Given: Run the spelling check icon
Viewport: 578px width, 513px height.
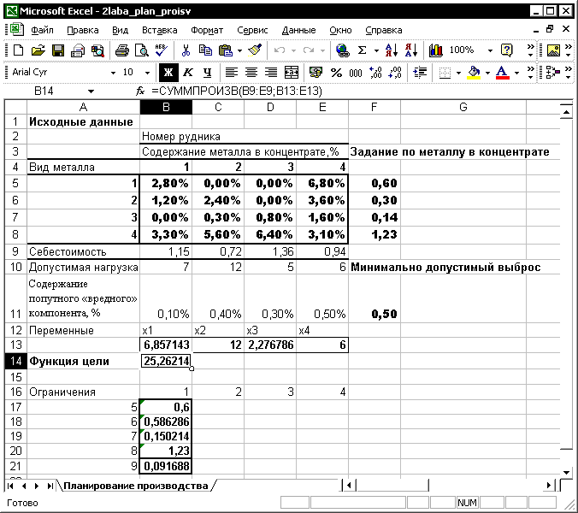Looking at the screenshot, I should (x=161, y=50).
